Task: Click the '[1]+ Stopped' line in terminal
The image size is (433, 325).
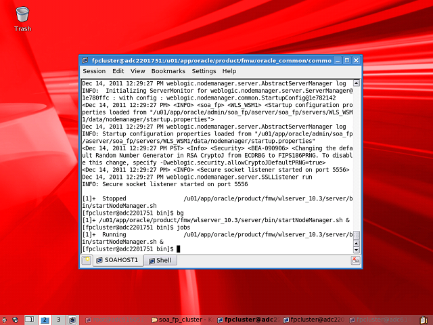Action: [x=217, y=198]
